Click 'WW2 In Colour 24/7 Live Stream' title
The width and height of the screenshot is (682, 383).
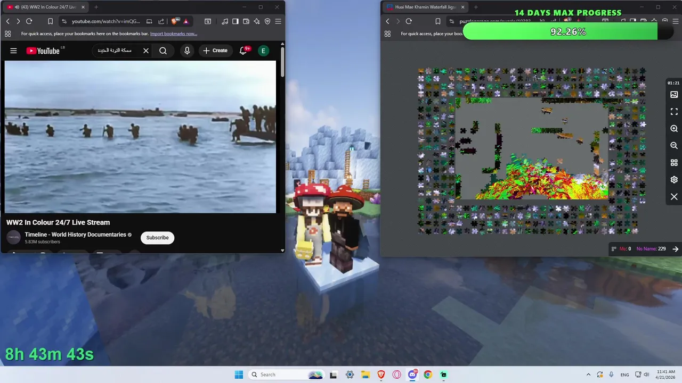(x=58, y=222)
